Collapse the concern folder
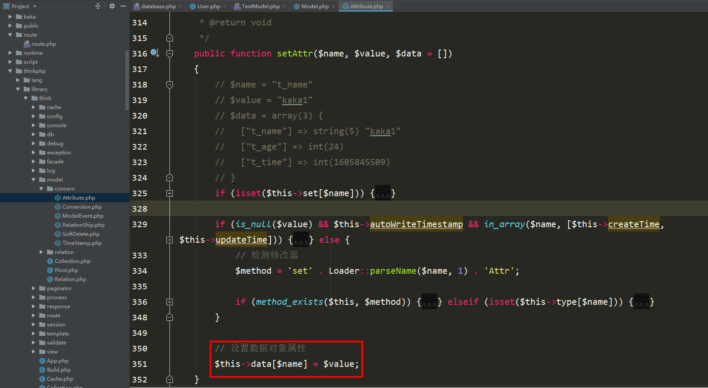 41,188
